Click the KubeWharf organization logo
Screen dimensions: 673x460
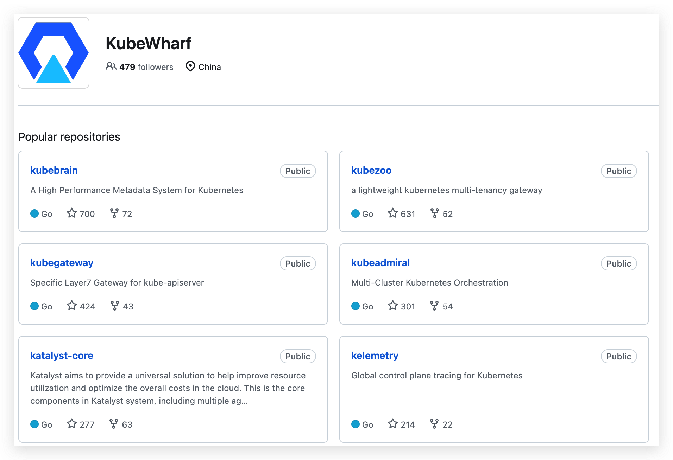54,53
